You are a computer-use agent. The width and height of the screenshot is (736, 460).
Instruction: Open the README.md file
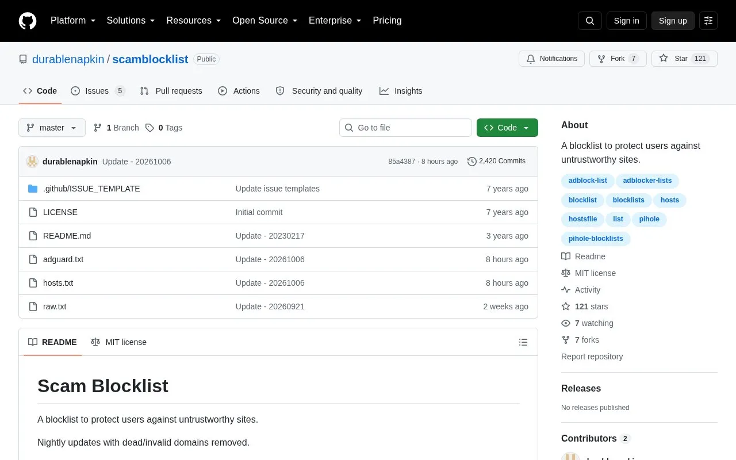[67, 236]
